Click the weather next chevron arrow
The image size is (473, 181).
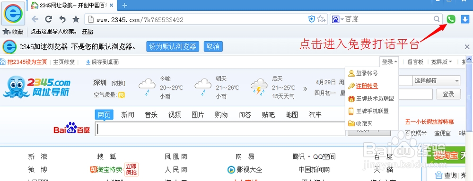coord(305,89)
